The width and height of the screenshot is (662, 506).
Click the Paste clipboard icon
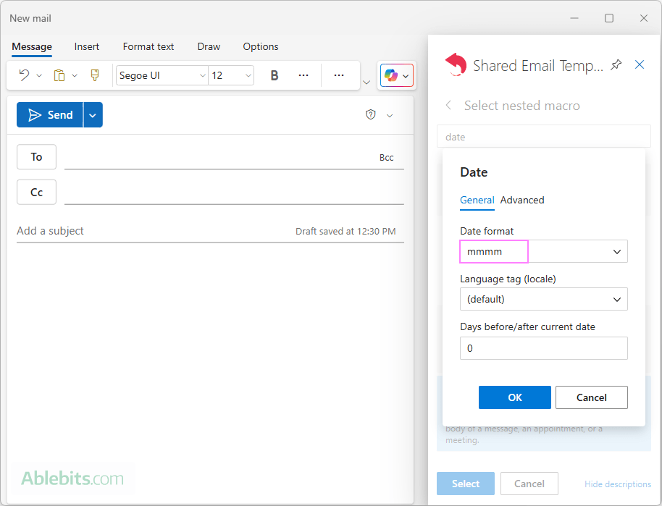[x=59, y=75]
